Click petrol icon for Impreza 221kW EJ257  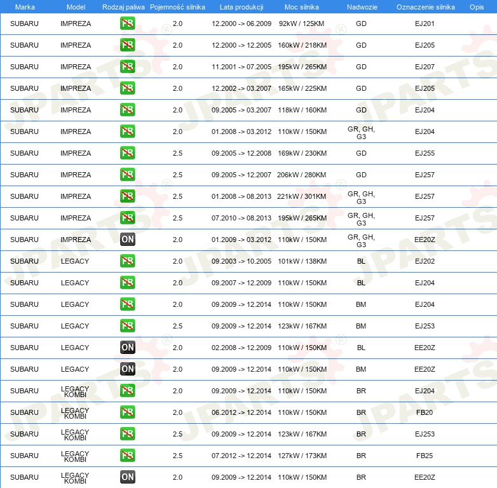(x=127, y=196)
